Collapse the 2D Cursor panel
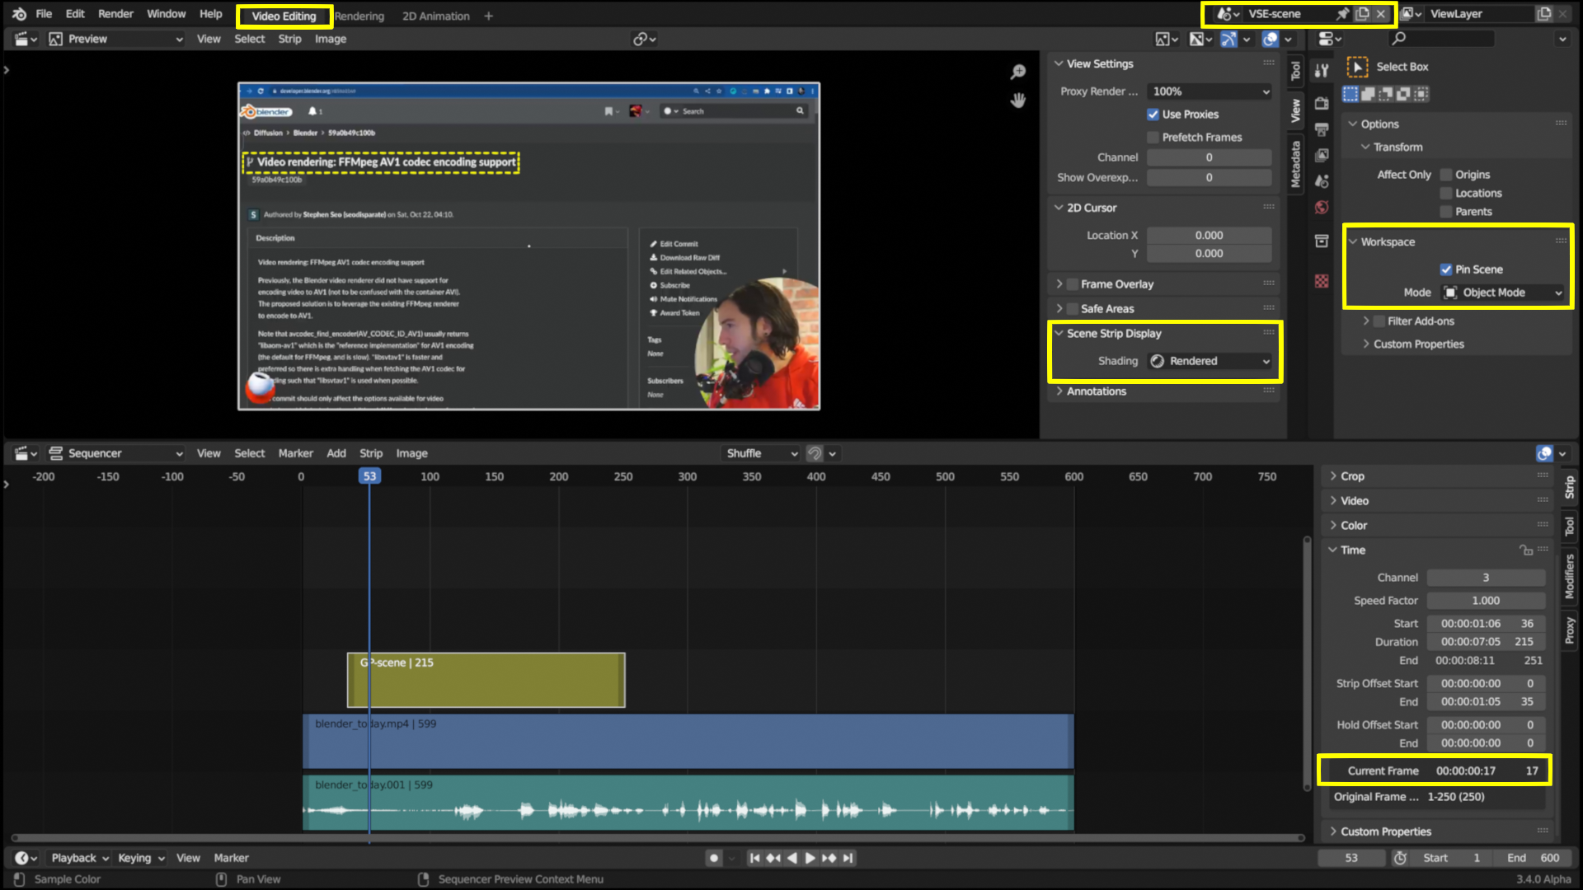 (x=1092, y=208)
